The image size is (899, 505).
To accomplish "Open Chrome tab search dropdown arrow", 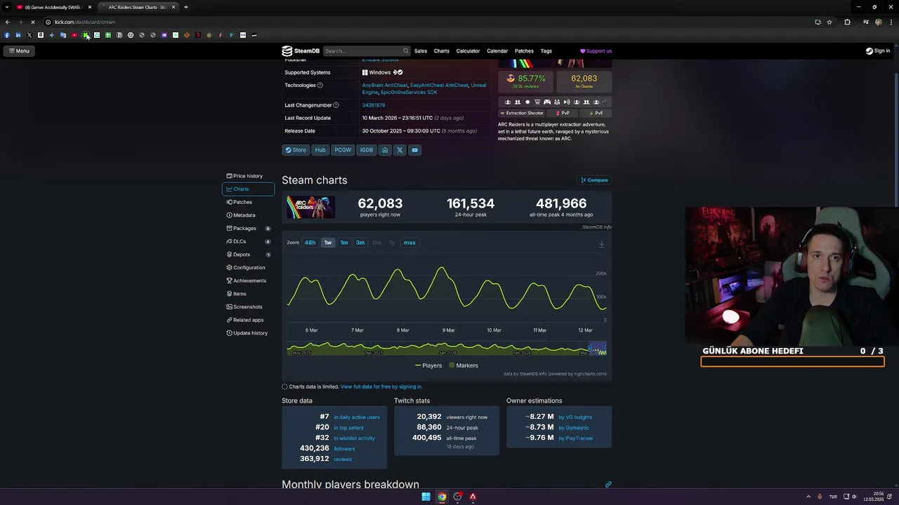I will tap(7, 7).
